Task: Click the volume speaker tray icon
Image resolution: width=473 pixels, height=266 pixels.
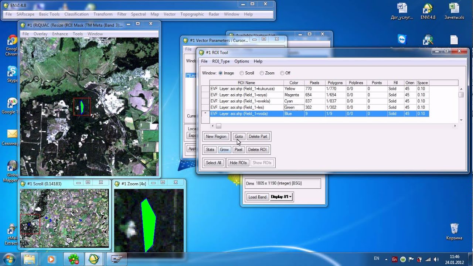Action: [x=436, y=259]
